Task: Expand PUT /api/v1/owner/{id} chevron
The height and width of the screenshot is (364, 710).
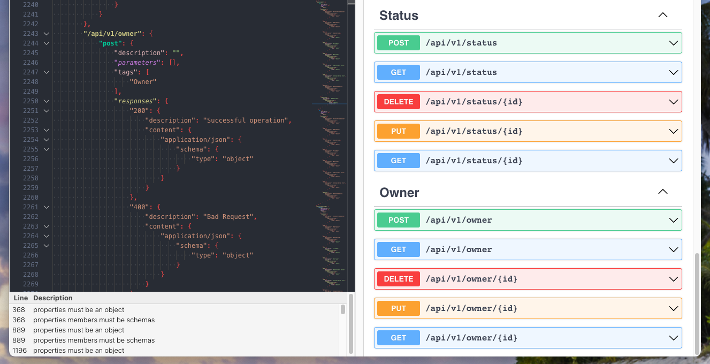Action: tap(674, 308)
